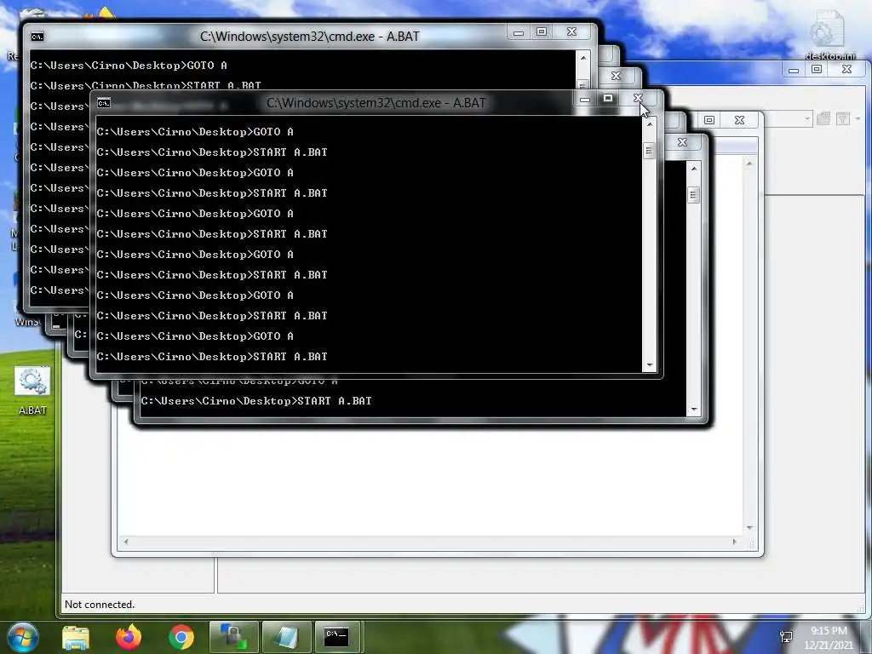
Task: Switch to the notepad app taskbar button
Action: pos(286,637)
